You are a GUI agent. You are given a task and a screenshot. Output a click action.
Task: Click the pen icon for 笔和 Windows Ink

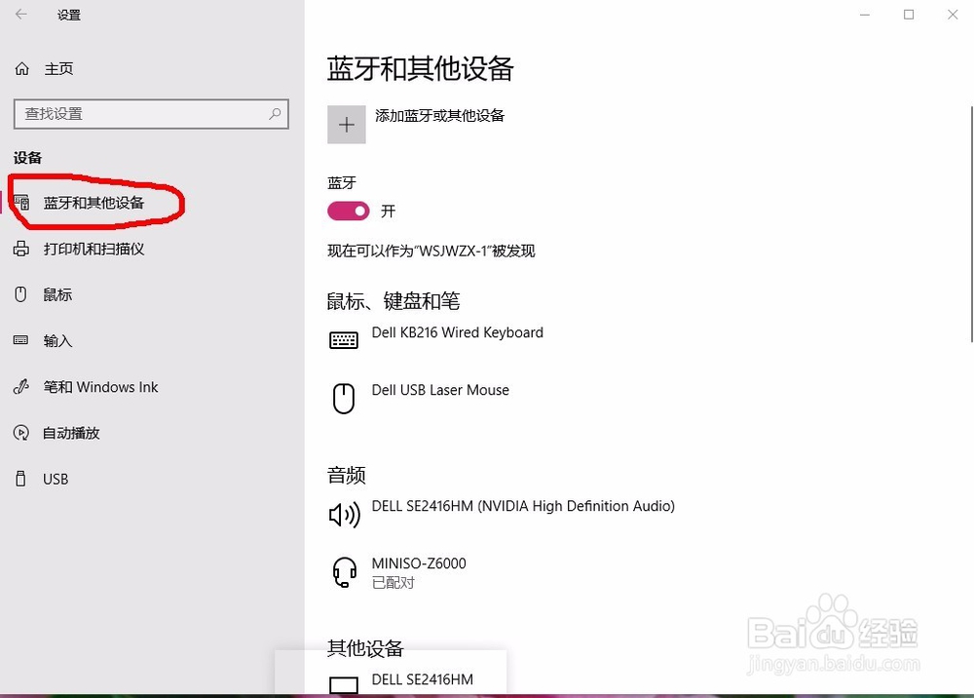(x=21, y=386)
